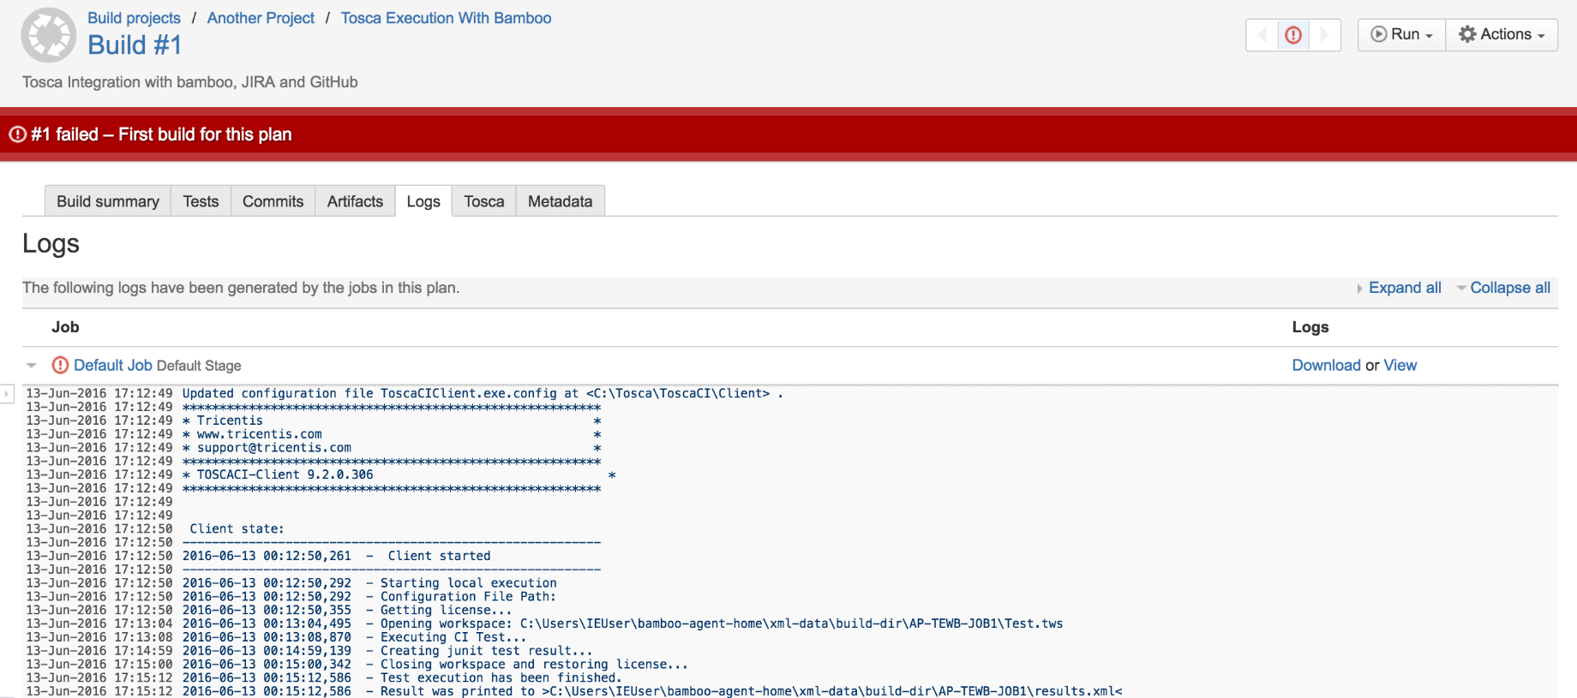Click Default Job failed status icon

pos(60,365)
